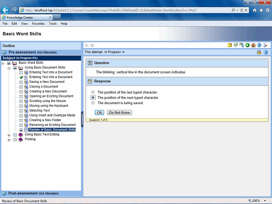Click the purple book icon beside Printing
The image size is (272, 204).
21,139
